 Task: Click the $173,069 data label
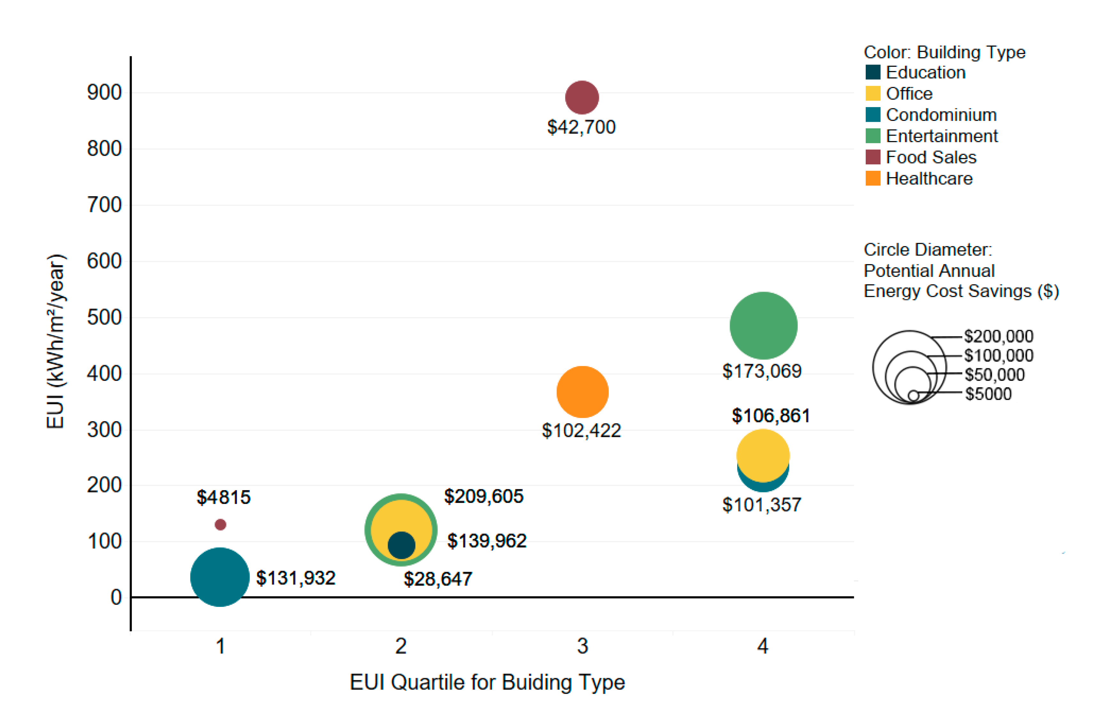pos(761,371)
